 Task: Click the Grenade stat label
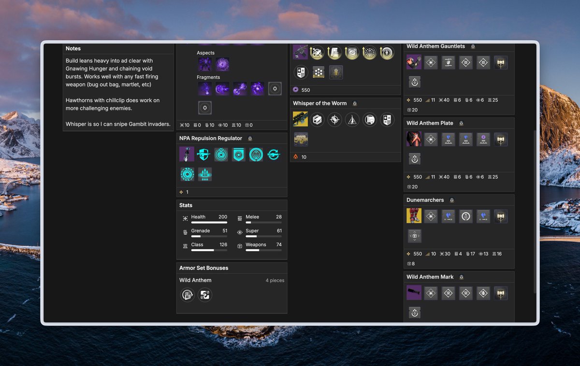tap(201, 231)
